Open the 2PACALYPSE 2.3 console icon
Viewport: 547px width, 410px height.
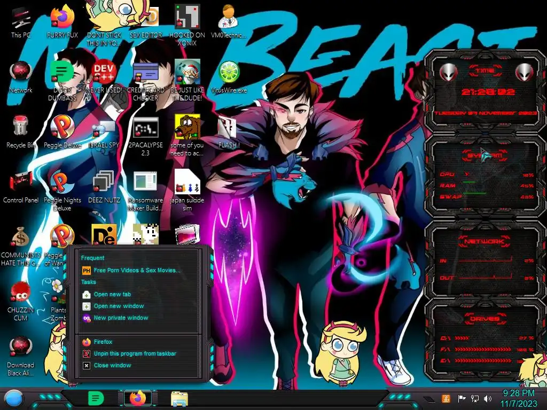click(x=145, y=136)
